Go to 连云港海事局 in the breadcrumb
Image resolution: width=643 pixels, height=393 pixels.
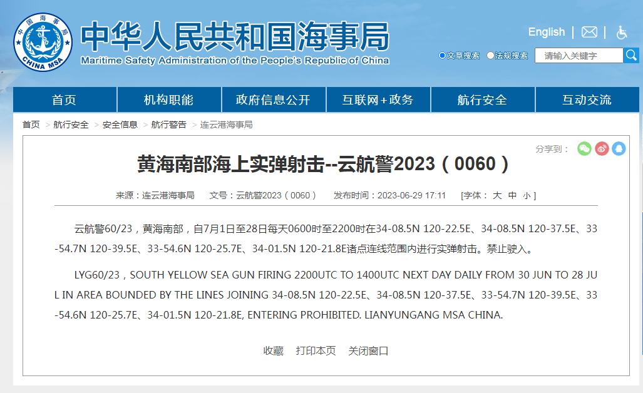tap(227, 125)
